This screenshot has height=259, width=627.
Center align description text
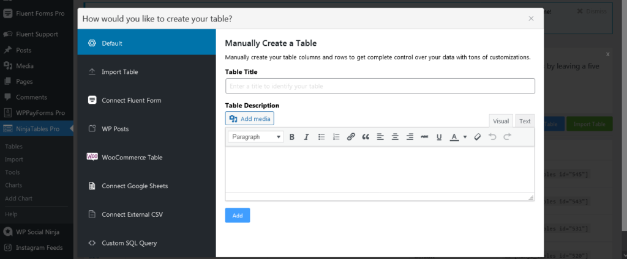pyautogui.click(x=395, y=137)
